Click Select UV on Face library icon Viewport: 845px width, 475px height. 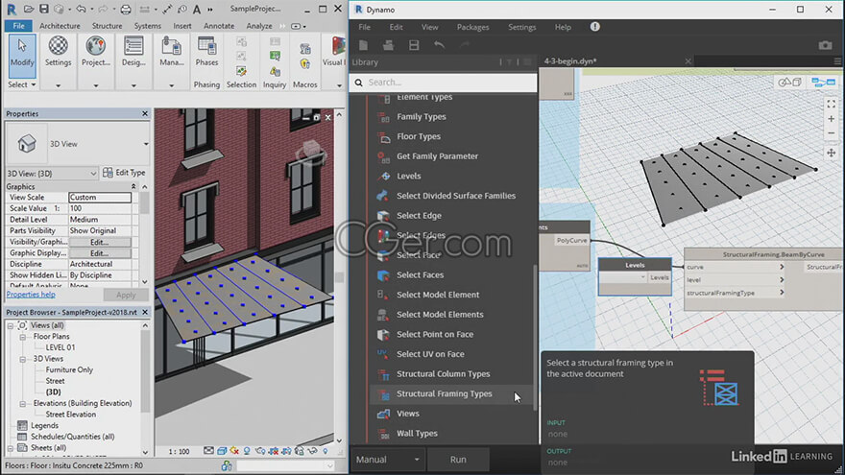tap(383, 354)
